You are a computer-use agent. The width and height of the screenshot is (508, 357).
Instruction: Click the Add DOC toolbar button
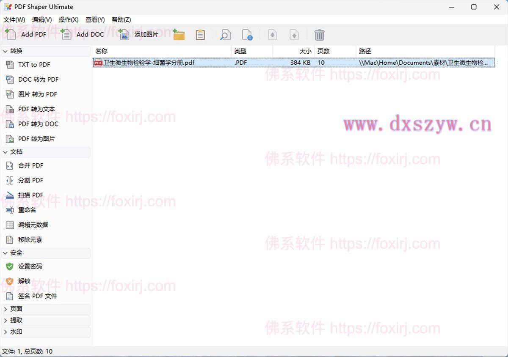(x=82, y=34)
